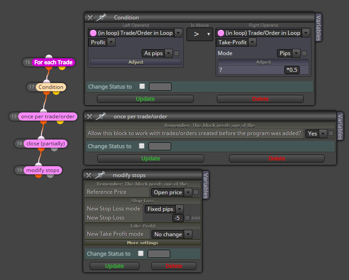Screen dimensions: 349x280
Task: Expand Left Operand Adjust section
Action: 136,62
